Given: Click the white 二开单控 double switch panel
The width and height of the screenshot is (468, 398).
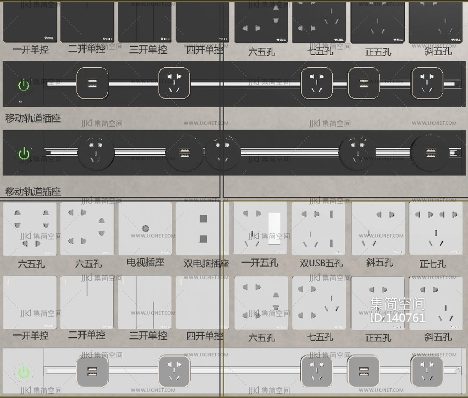Looking at the screenshot, I should click(x=87, y=303).
